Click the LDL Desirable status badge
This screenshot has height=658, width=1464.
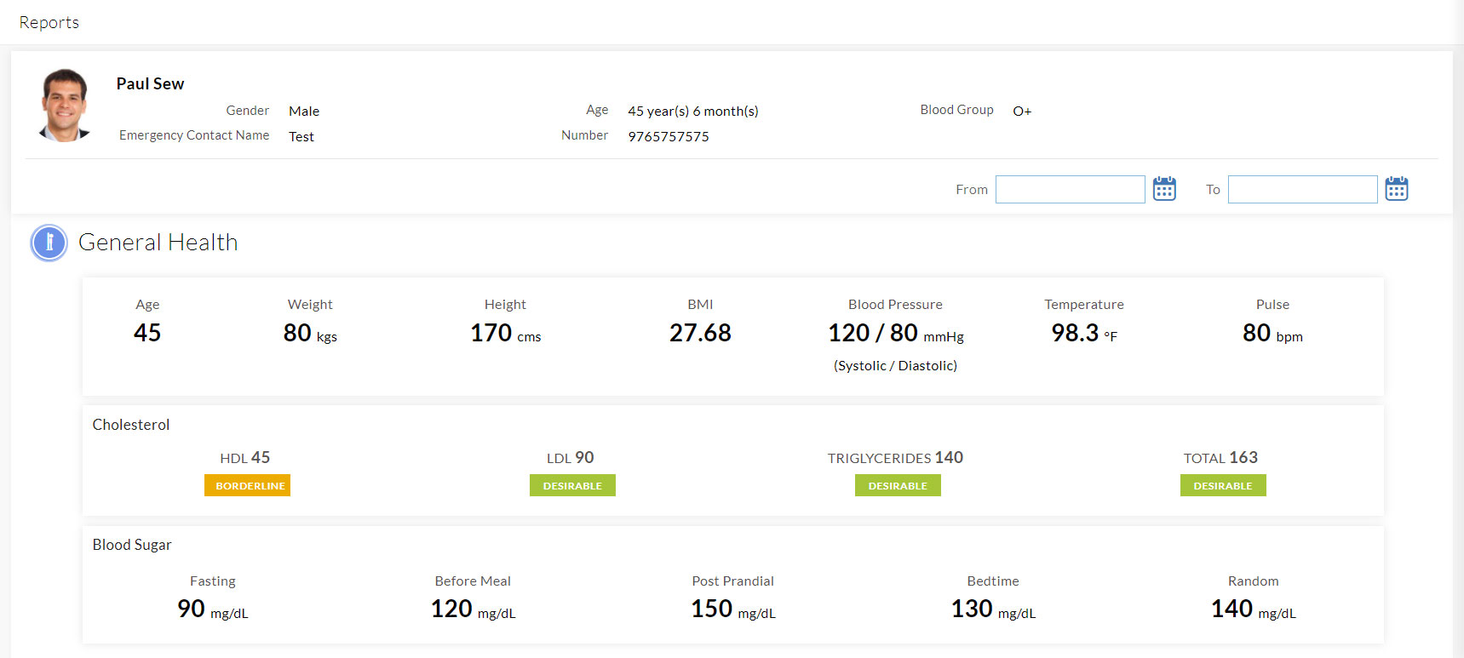(572, 485)
